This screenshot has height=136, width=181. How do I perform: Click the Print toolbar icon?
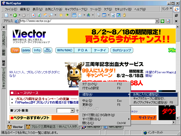tap(98, 15)
